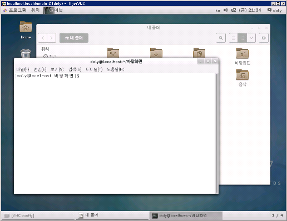Click the 내 폴더 home path button

click(74, 38)
